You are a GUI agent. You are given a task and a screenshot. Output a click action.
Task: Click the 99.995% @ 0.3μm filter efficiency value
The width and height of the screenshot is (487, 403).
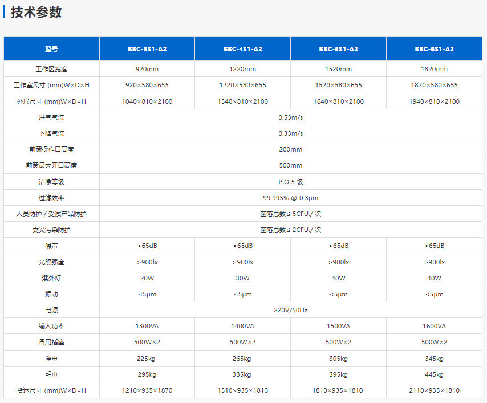pos(290,198)
